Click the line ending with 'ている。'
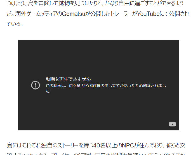Screen dimensions: 193x155 [x=15, y=24]
